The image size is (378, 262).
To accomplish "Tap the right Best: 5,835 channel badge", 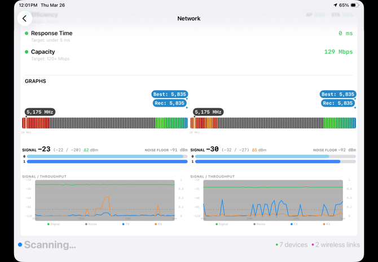I will tap(338, 94).
